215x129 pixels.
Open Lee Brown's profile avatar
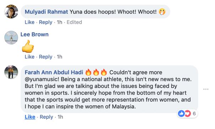[11, 37]
